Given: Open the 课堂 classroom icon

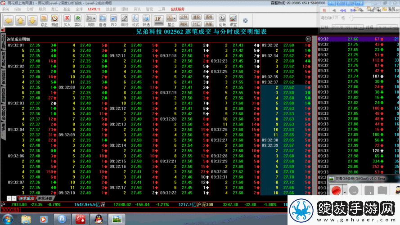Looking at the screenshot, I should [233, 21].
